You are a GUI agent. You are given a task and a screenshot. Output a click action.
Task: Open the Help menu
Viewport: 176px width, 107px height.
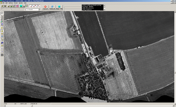pos(25,3)
